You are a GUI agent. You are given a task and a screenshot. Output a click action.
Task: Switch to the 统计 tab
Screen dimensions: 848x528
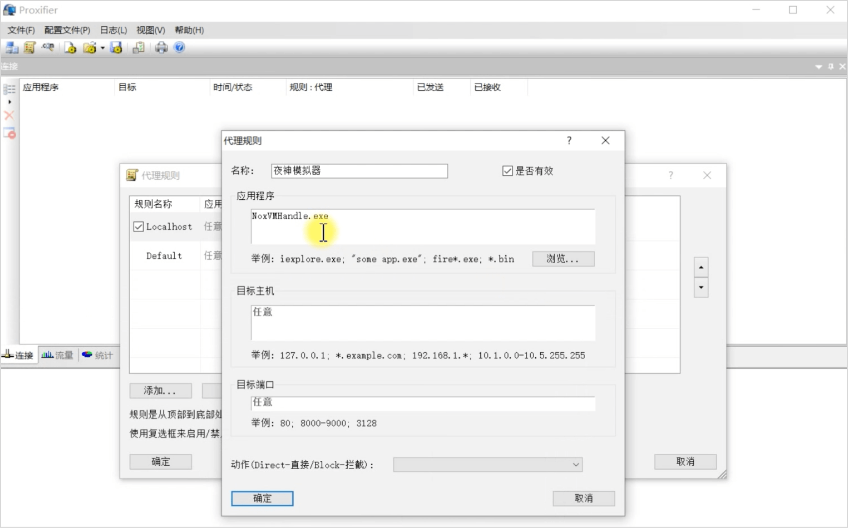(x=98, y=355)
